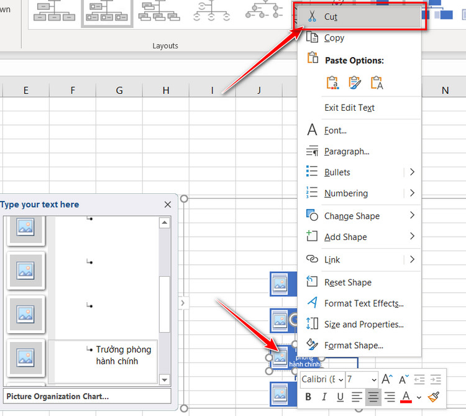Select column header E

(x=26, y=90)
